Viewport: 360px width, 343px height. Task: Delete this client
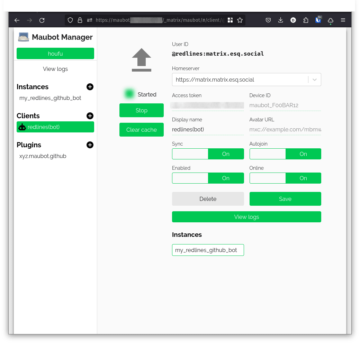208,199
